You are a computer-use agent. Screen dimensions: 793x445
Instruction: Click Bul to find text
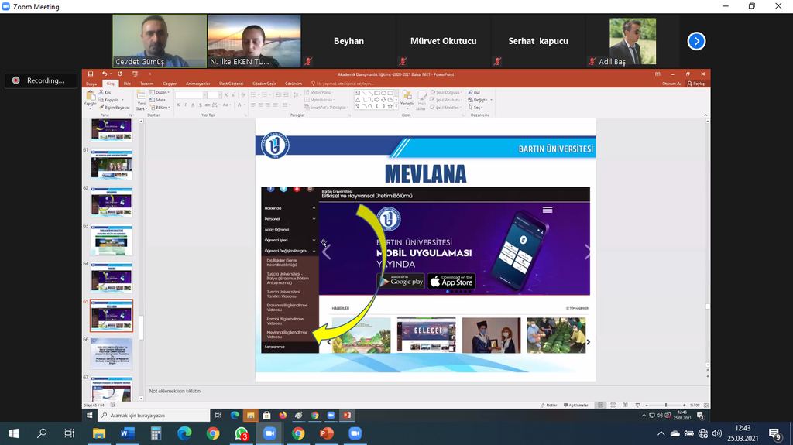tap(474, 93)
